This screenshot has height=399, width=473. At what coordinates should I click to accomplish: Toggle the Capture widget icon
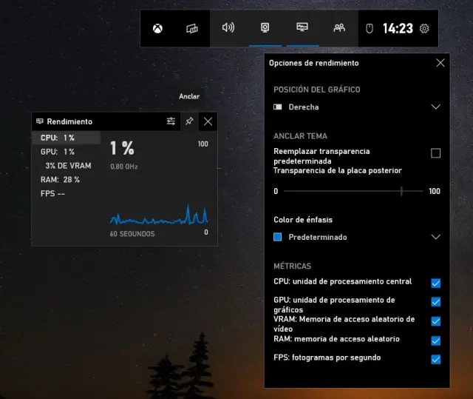pos(265,28)
